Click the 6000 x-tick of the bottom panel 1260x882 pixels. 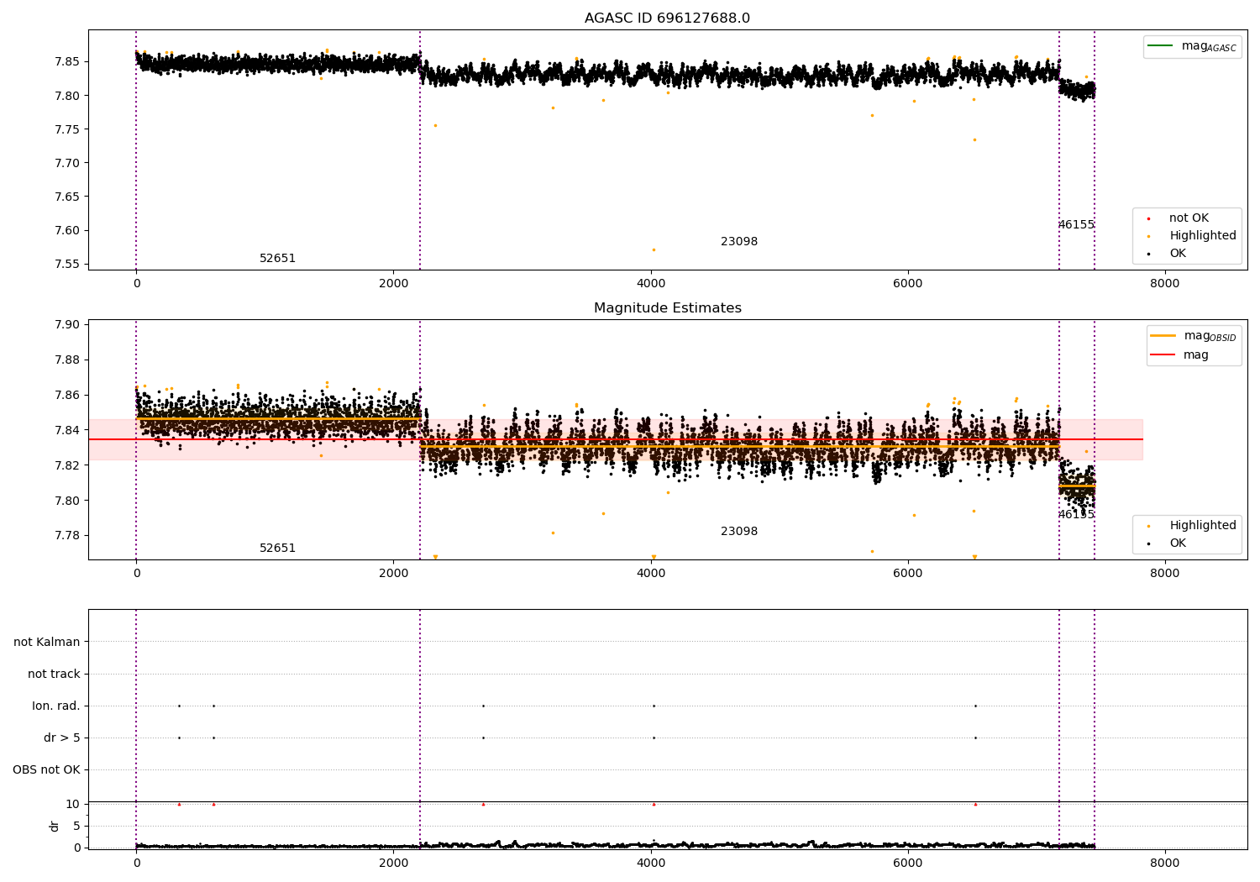tap(908, 862)
